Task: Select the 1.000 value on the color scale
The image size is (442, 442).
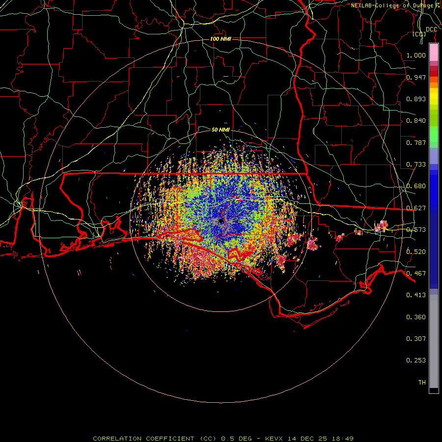Action: point(416,55)
